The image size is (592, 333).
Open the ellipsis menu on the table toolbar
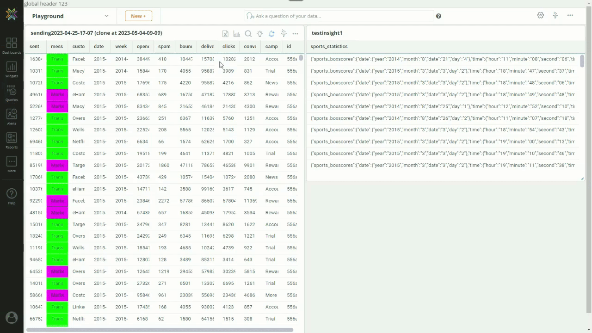(x=296, y=34)
